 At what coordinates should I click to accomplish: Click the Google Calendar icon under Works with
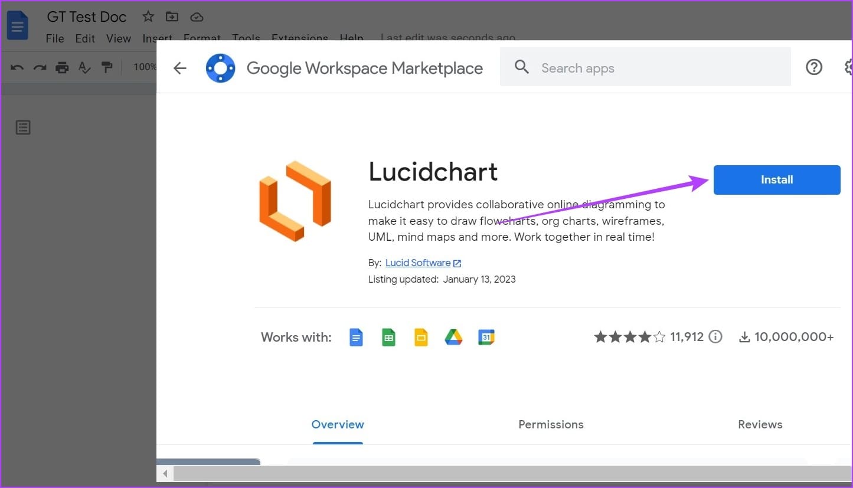pos(486,338)
